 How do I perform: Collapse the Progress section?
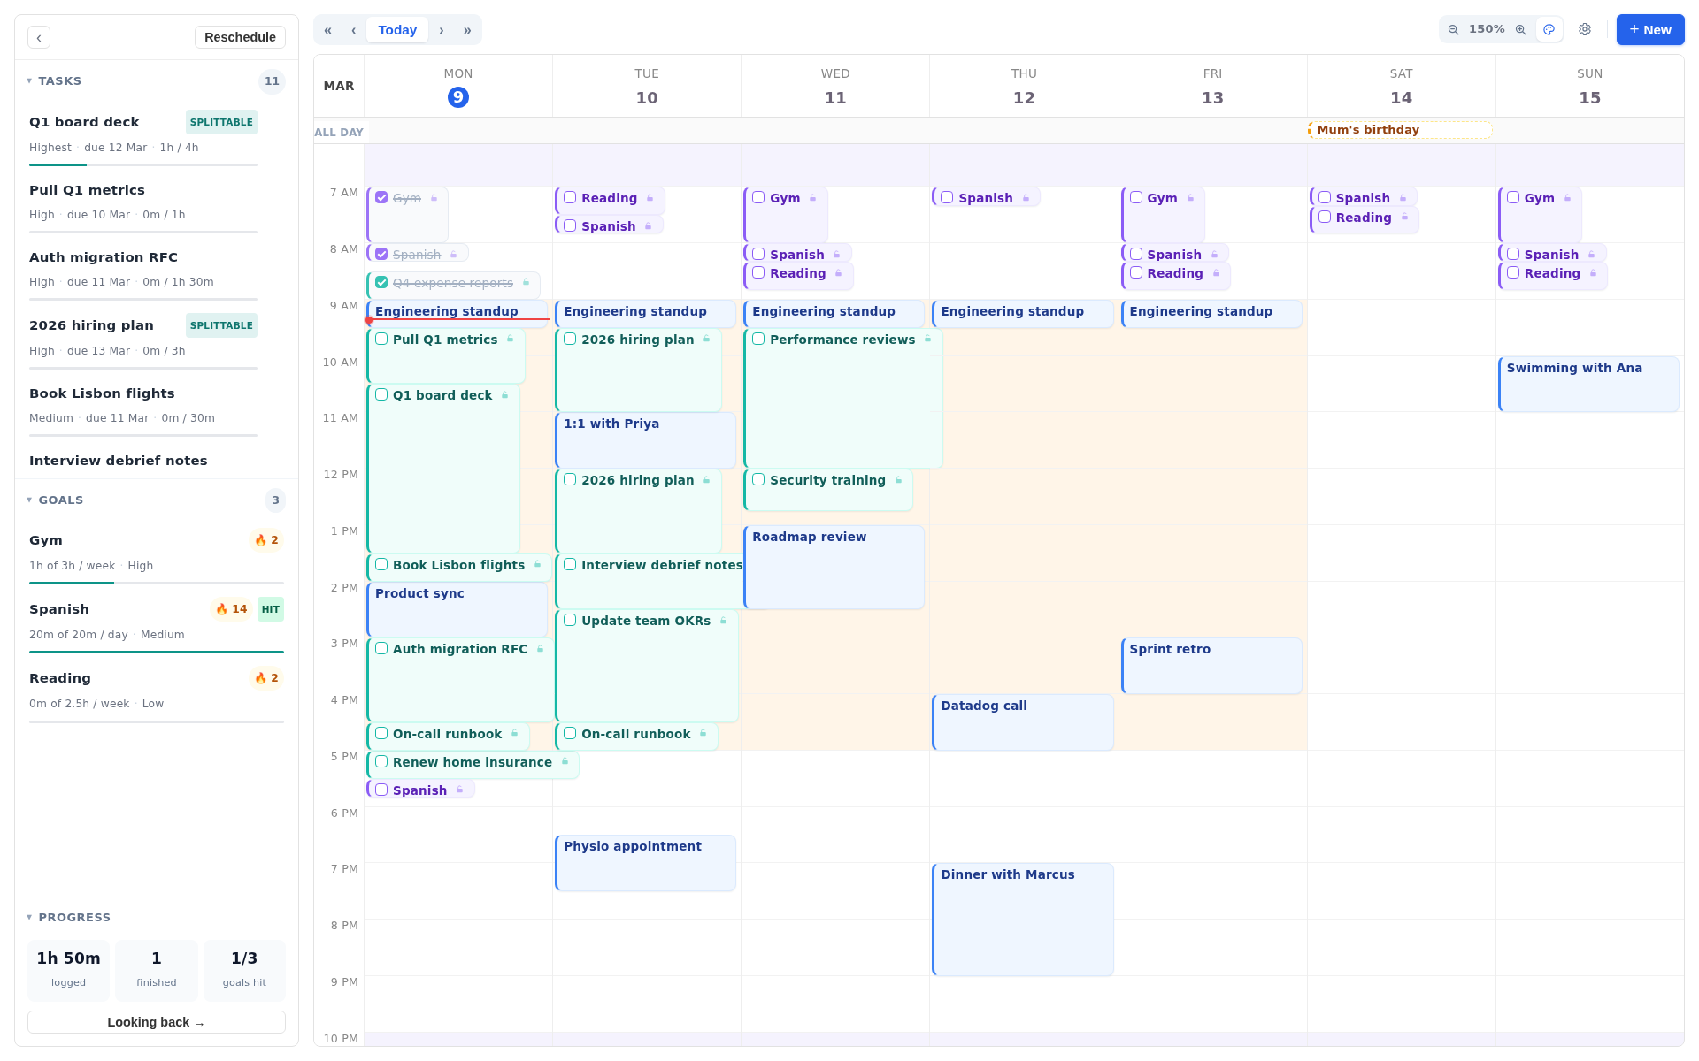coord(68,917)
